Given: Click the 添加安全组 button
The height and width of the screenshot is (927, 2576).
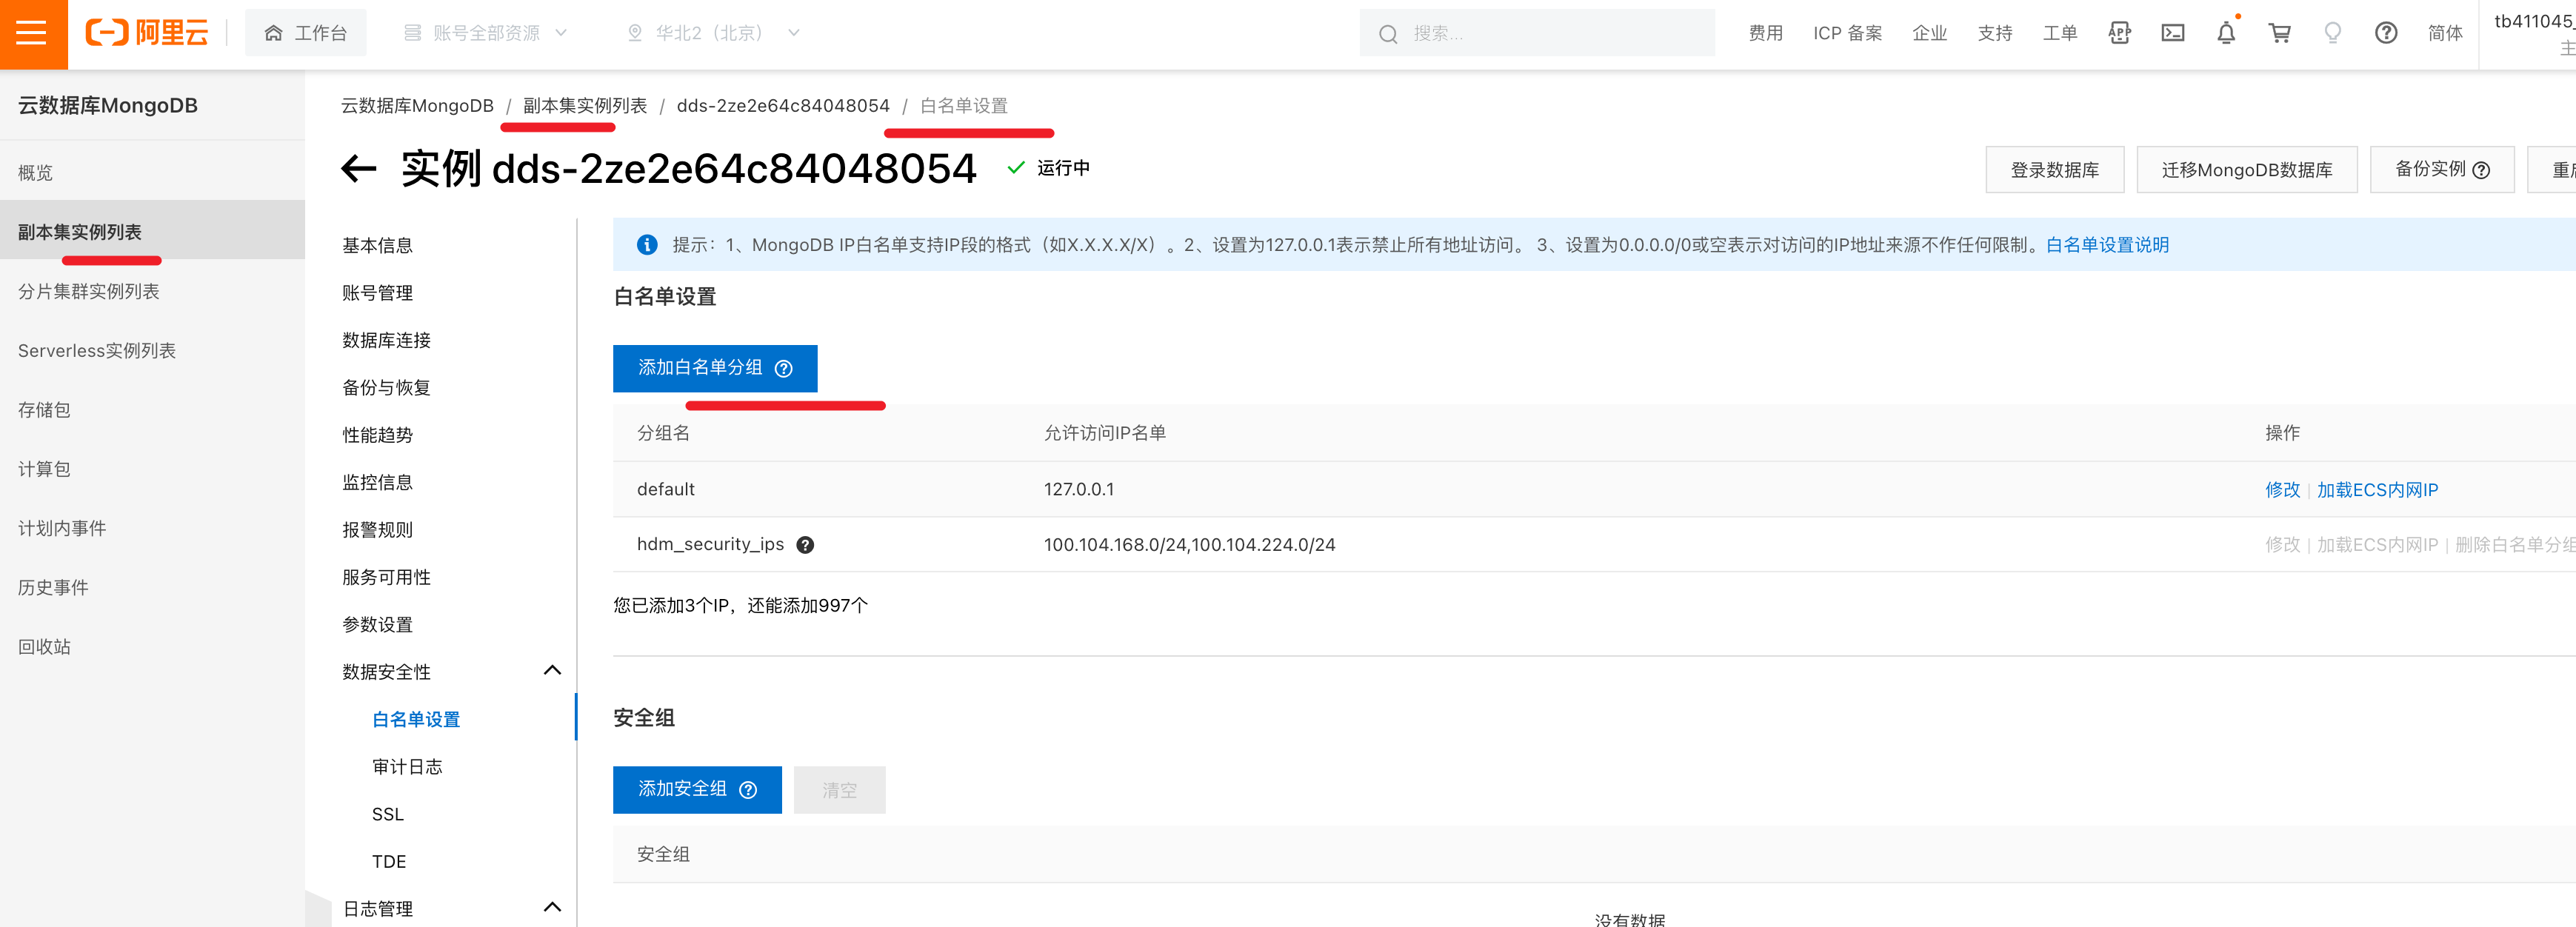Looking at the screenshot, I should pyautogui.click(x=696, y=789).
